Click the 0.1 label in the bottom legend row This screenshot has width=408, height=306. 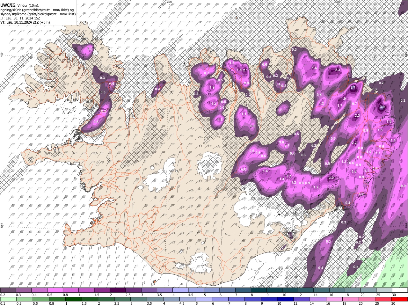coord(3,304)
